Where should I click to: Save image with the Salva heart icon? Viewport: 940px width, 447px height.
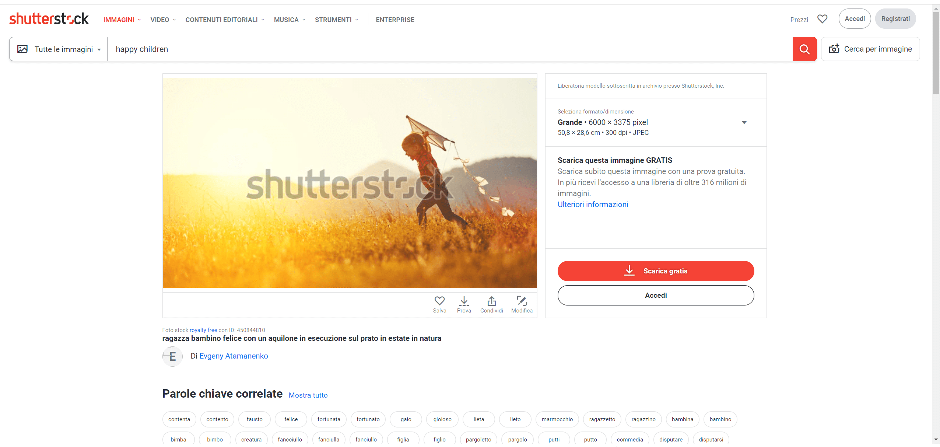click(439, 304)
